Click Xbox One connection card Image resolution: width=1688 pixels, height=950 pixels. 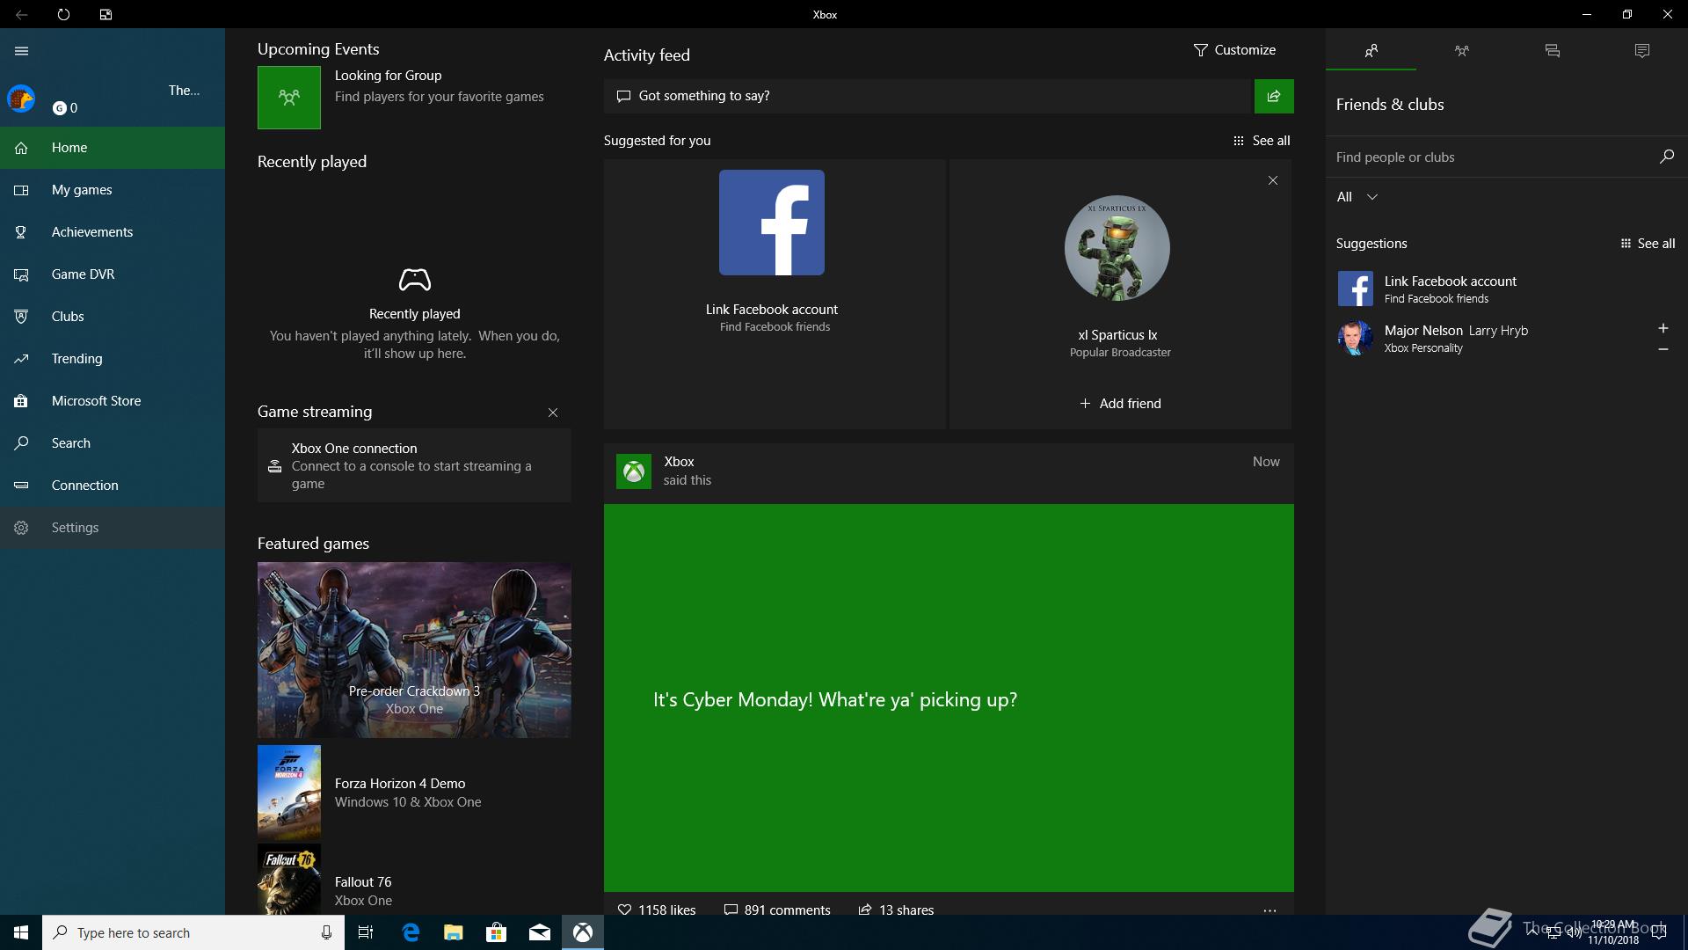pyautogui.click(x=414, y=465)
